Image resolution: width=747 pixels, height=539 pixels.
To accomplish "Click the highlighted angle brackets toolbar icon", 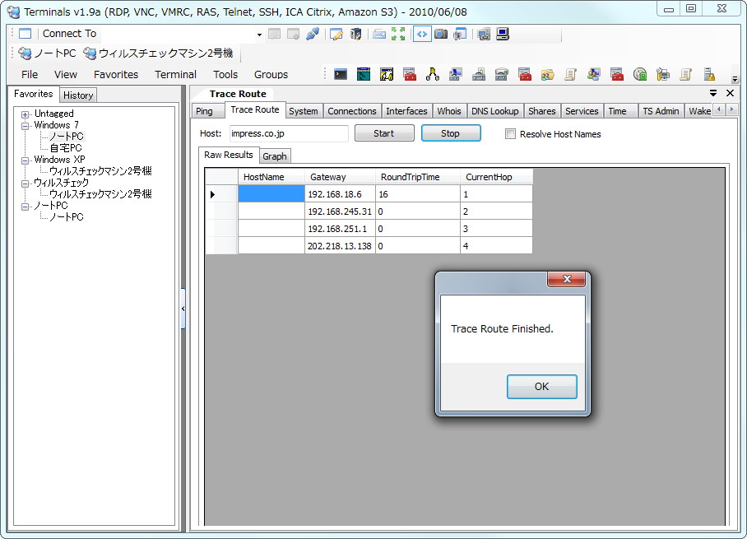I will click(422, 34).
